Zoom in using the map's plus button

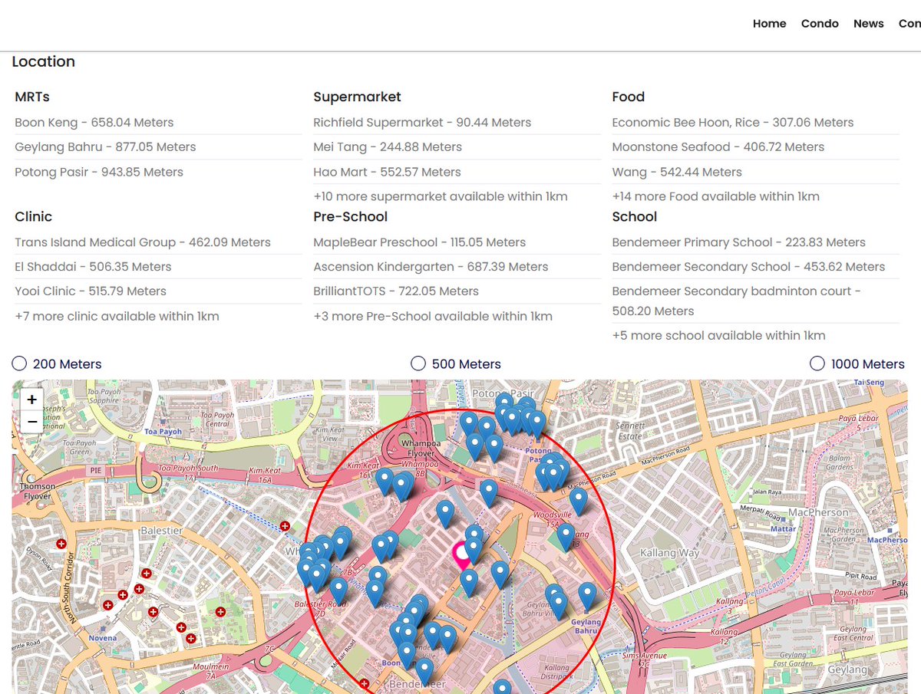(x=31, y=400)
